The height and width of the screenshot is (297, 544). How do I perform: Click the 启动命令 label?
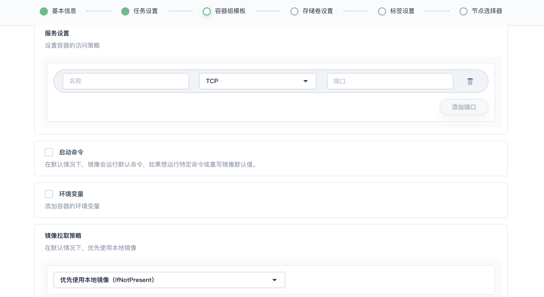pyautogui.click(x=71, y=152)
